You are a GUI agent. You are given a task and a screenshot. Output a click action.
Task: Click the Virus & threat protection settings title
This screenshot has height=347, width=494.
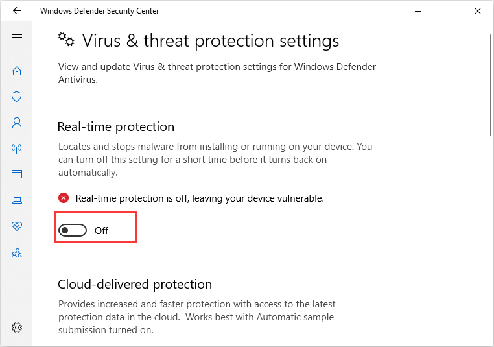(210, 41)
